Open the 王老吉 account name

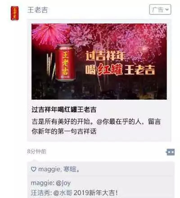37,10
